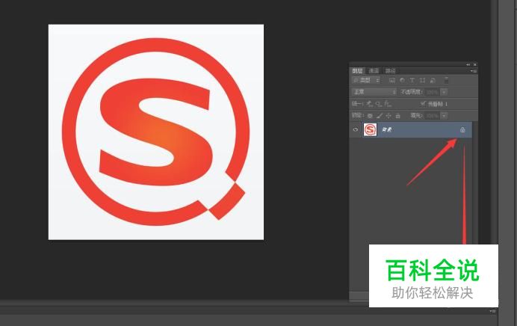This screenshot has height=326, width=517.
Task: Open the blend mode dropdown (正常)
Action: tap(374, 92)
